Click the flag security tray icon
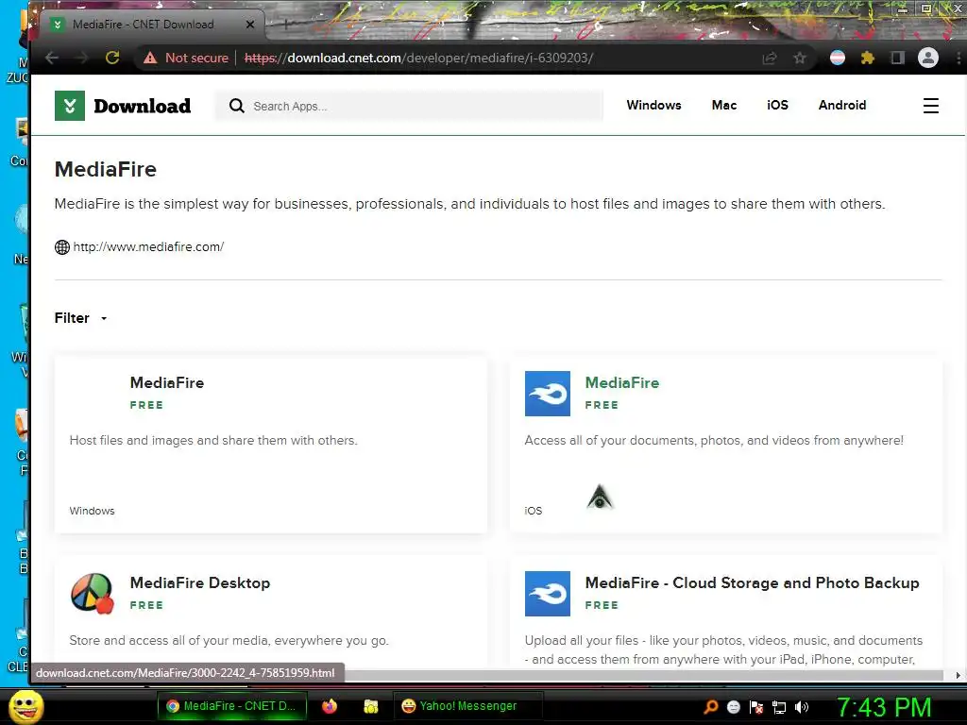 tap(756, 707)
